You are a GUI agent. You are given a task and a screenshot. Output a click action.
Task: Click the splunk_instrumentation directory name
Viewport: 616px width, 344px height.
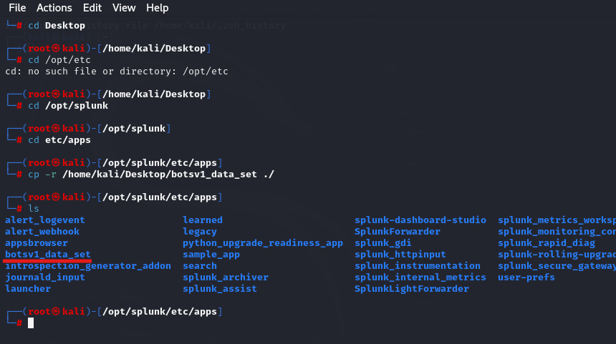[x=417, y=266]
